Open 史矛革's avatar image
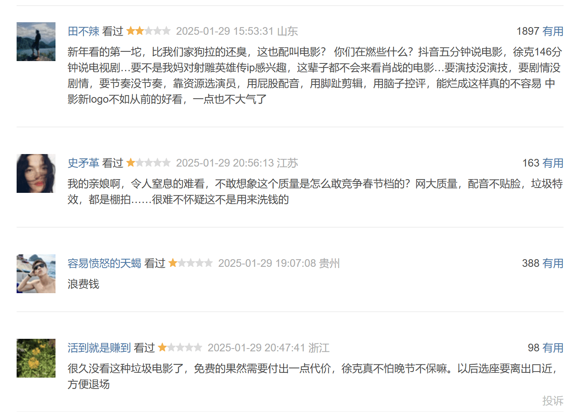The height and width of the screenshot is (412, 583). (x=36, y=173)
